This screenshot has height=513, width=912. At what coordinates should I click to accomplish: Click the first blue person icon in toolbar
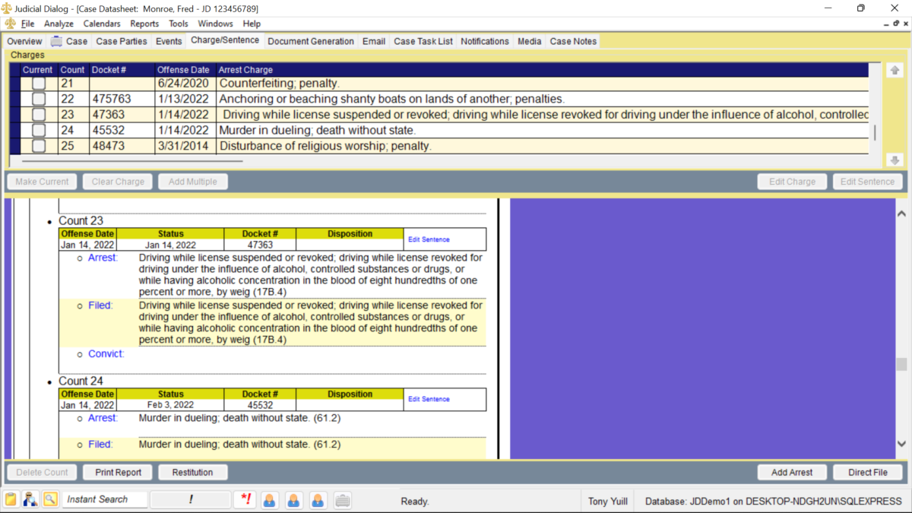coord(269,499)
